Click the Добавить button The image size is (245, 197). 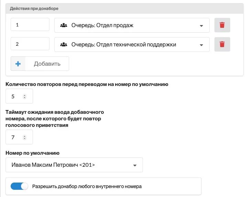40,64
